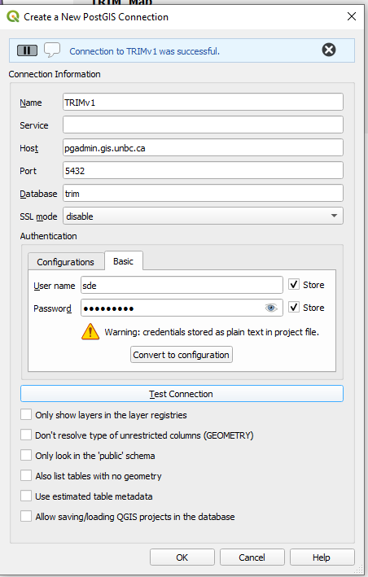Dismiss the connection successful message
The width and height of the screenshot is (368, 577).
coord(329,50)
